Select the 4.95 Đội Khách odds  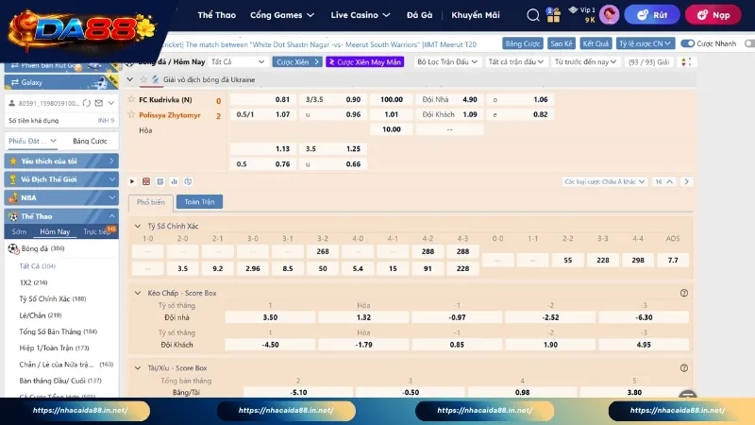644,345
